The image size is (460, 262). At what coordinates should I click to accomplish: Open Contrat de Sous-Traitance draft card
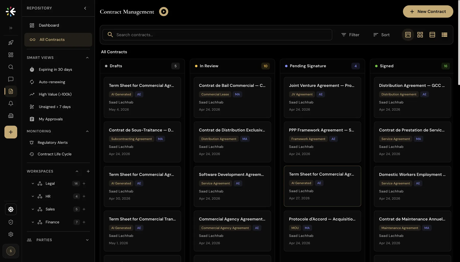(142, 142)
